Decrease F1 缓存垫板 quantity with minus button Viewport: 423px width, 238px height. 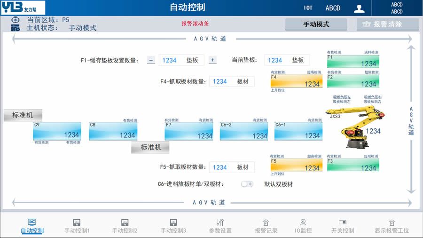(151, 60)
